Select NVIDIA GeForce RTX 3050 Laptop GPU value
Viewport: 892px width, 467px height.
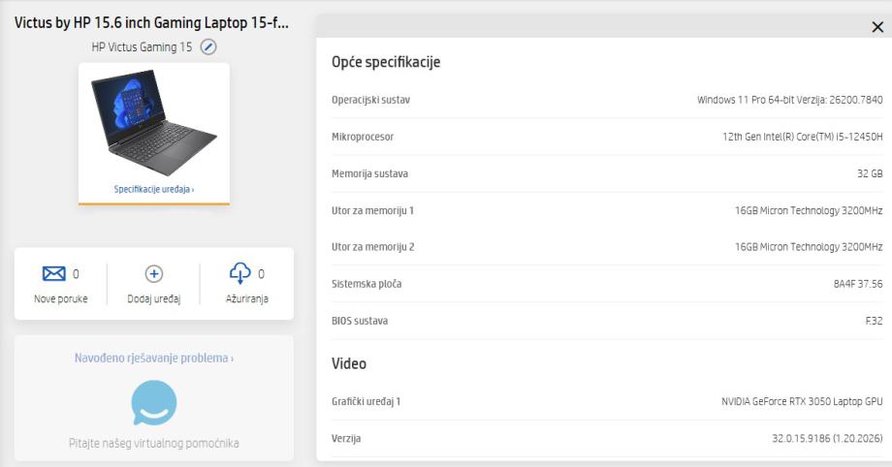coord(802,401)
